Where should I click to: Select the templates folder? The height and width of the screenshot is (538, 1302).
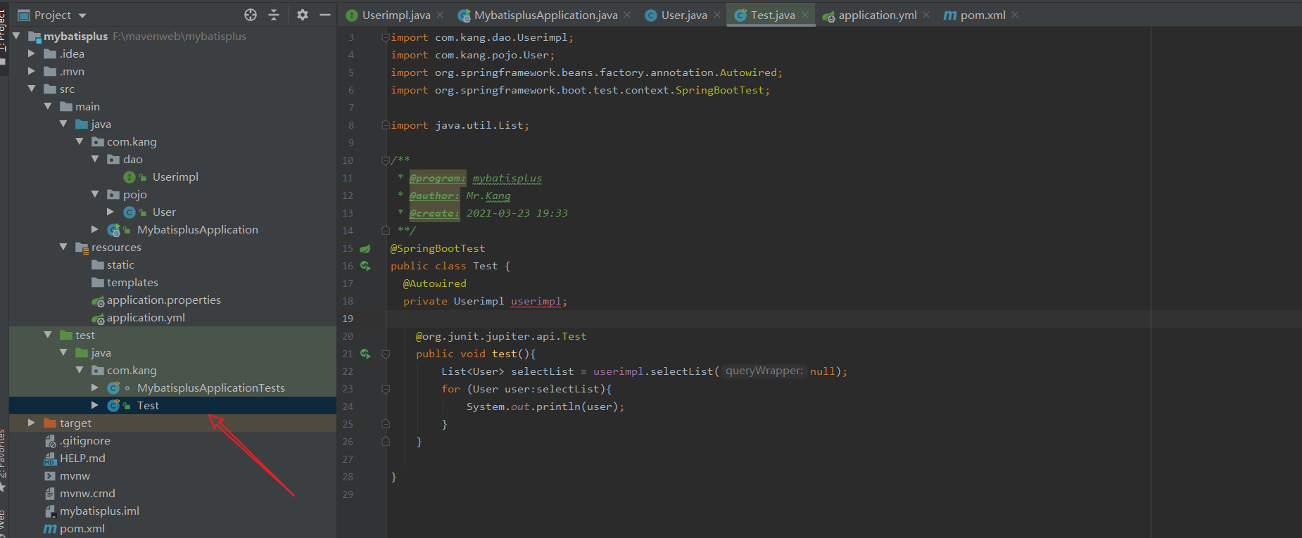click(132, 282)
